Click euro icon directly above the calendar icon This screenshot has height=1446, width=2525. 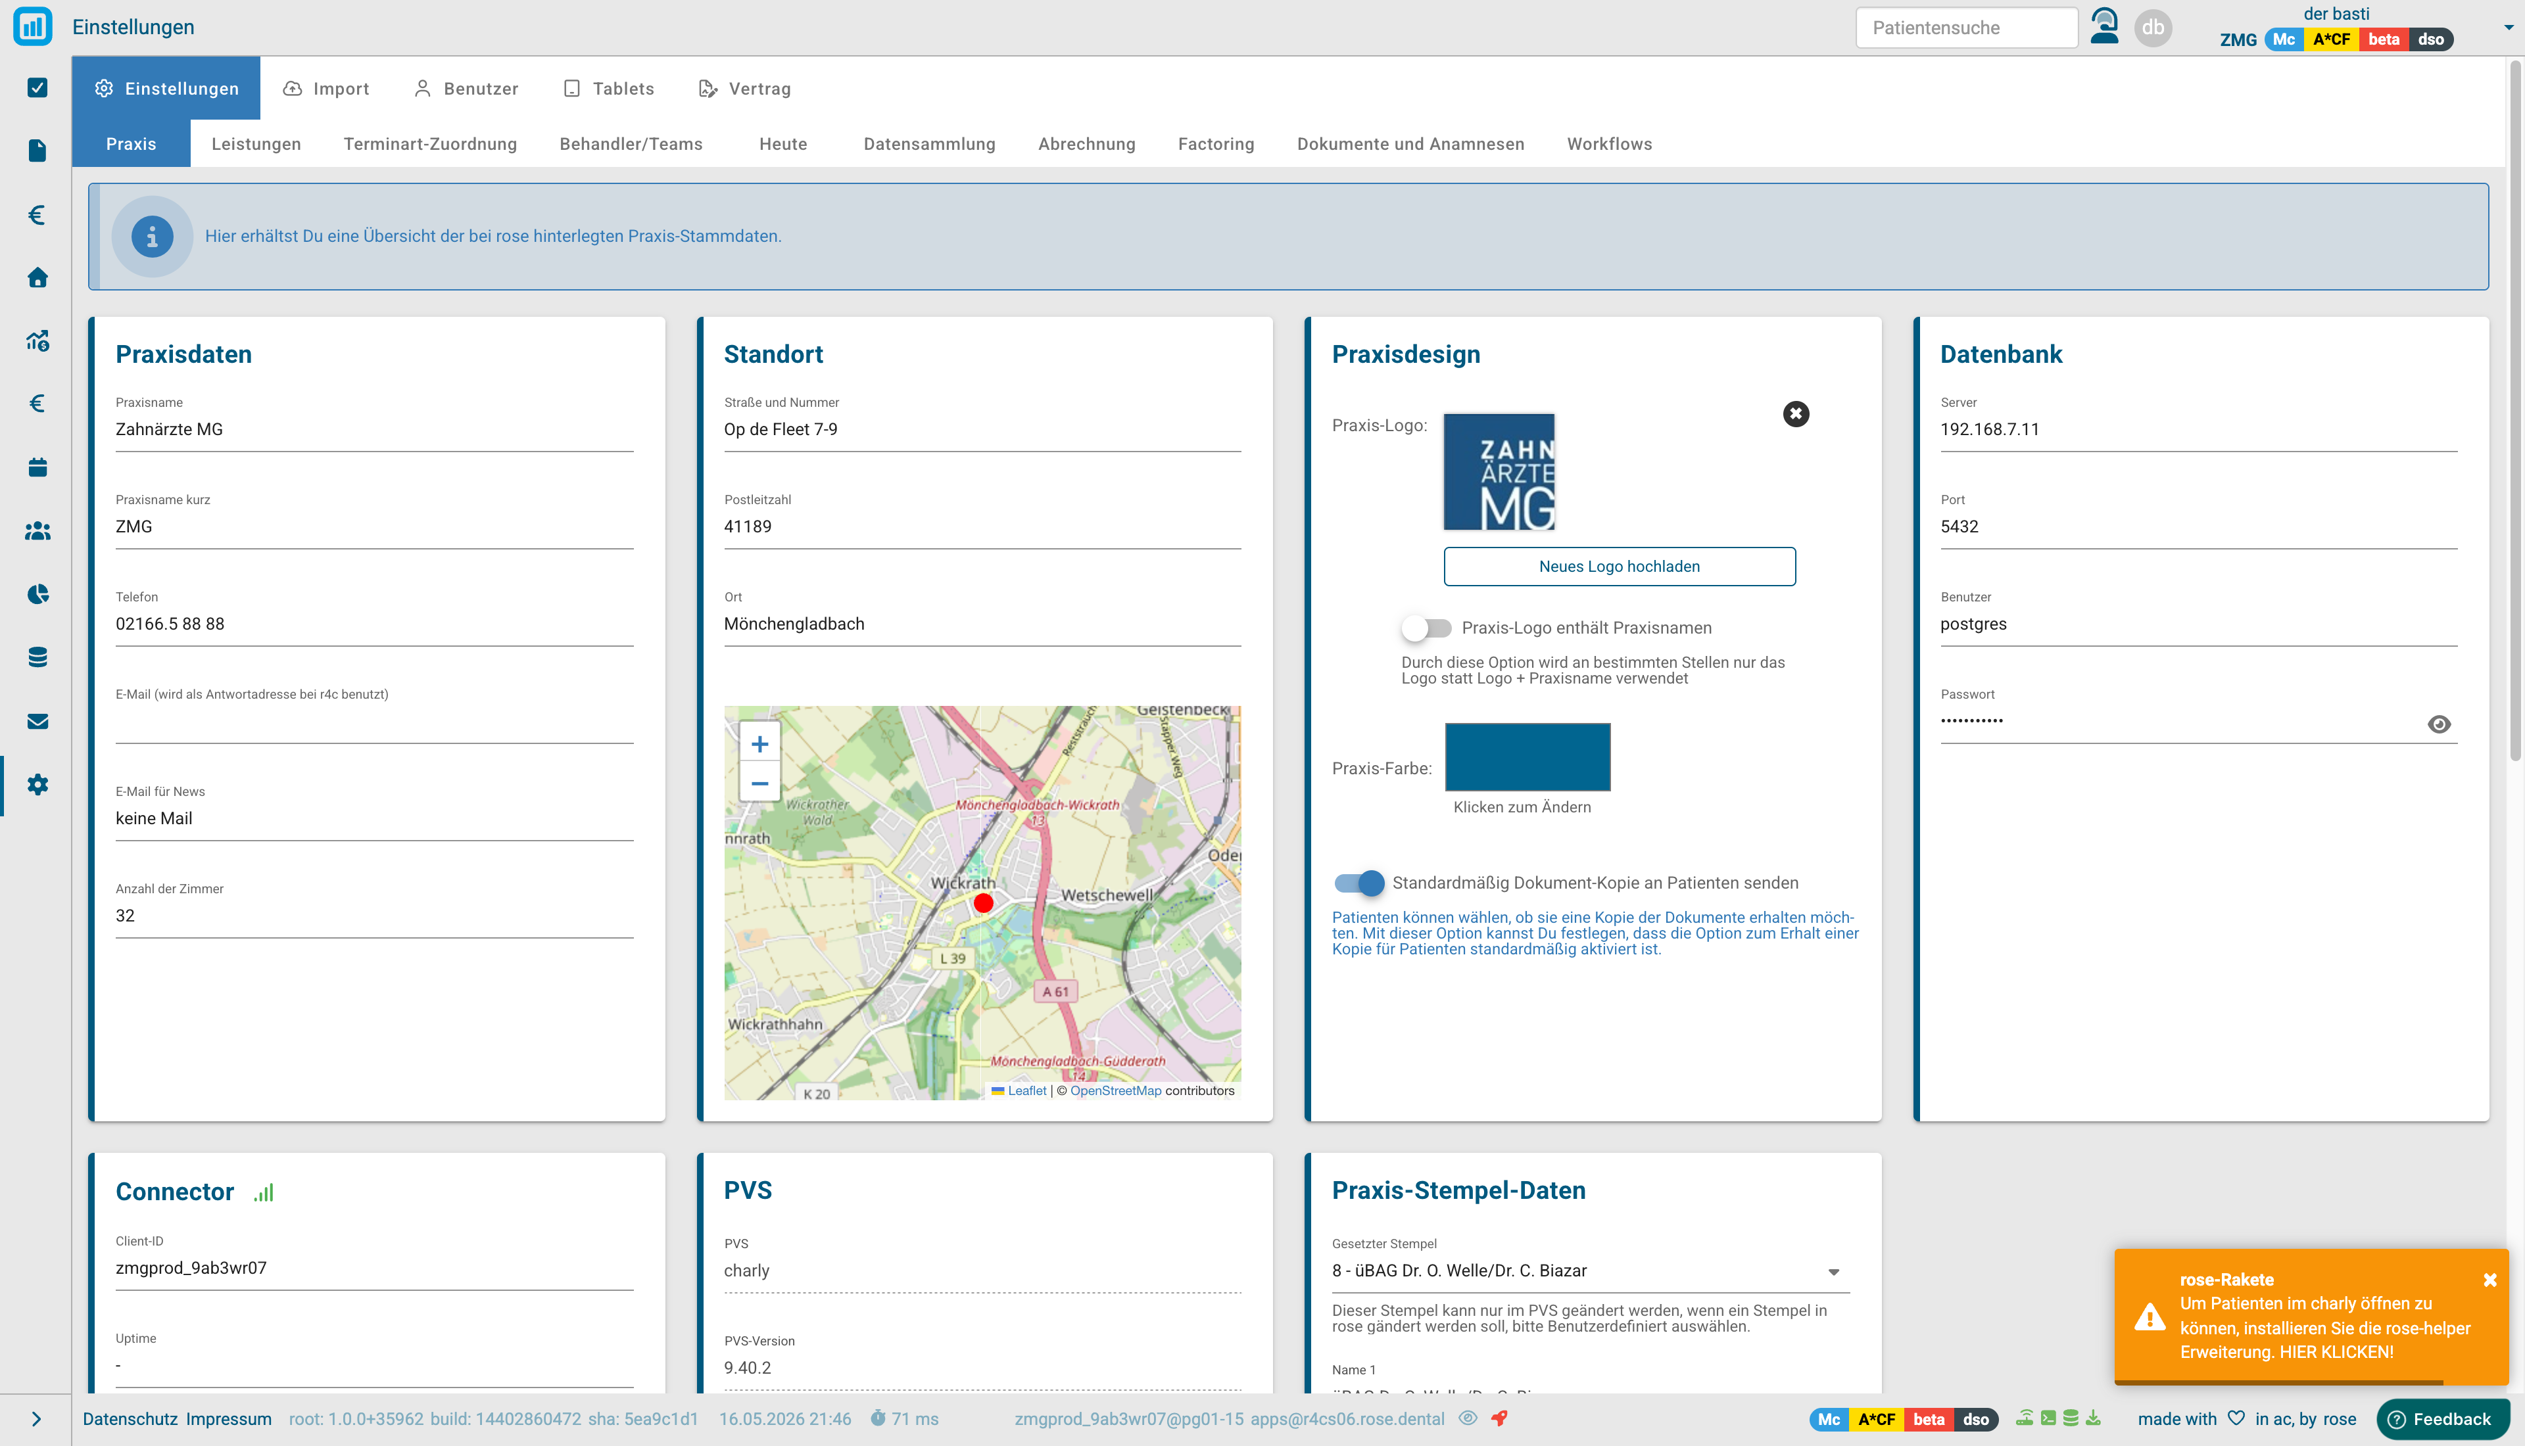(x=37, y=403)
